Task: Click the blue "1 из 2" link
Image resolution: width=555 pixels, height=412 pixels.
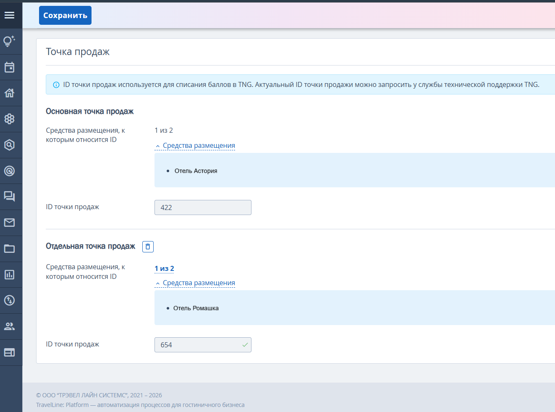Action: (164, 268)
